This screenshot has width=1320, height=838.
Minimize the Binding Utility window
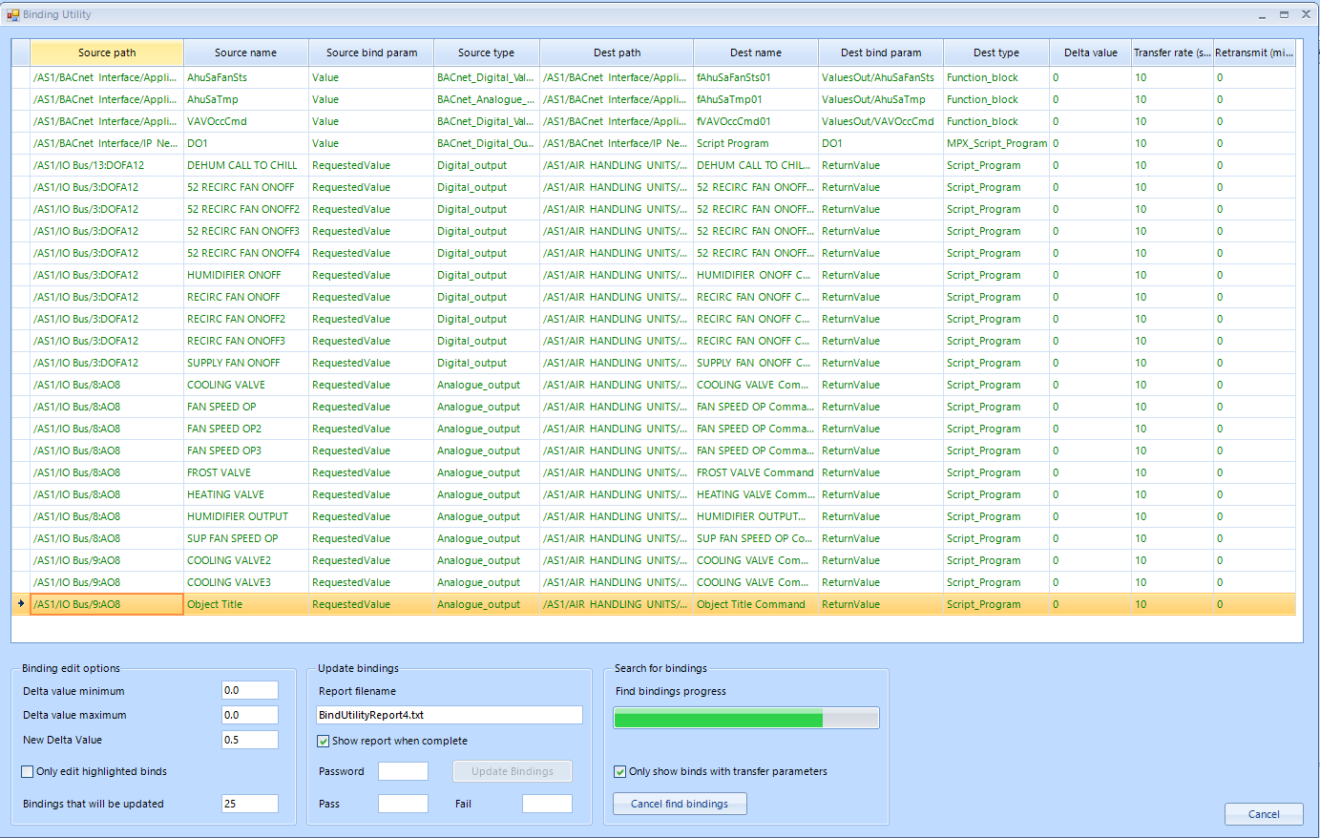(x=1262, y=15)
